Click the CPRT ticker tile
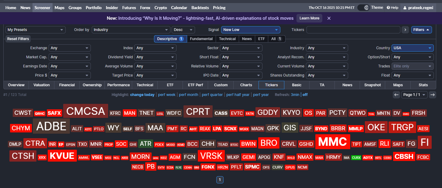The image size is (442, 188). [198, 112]
